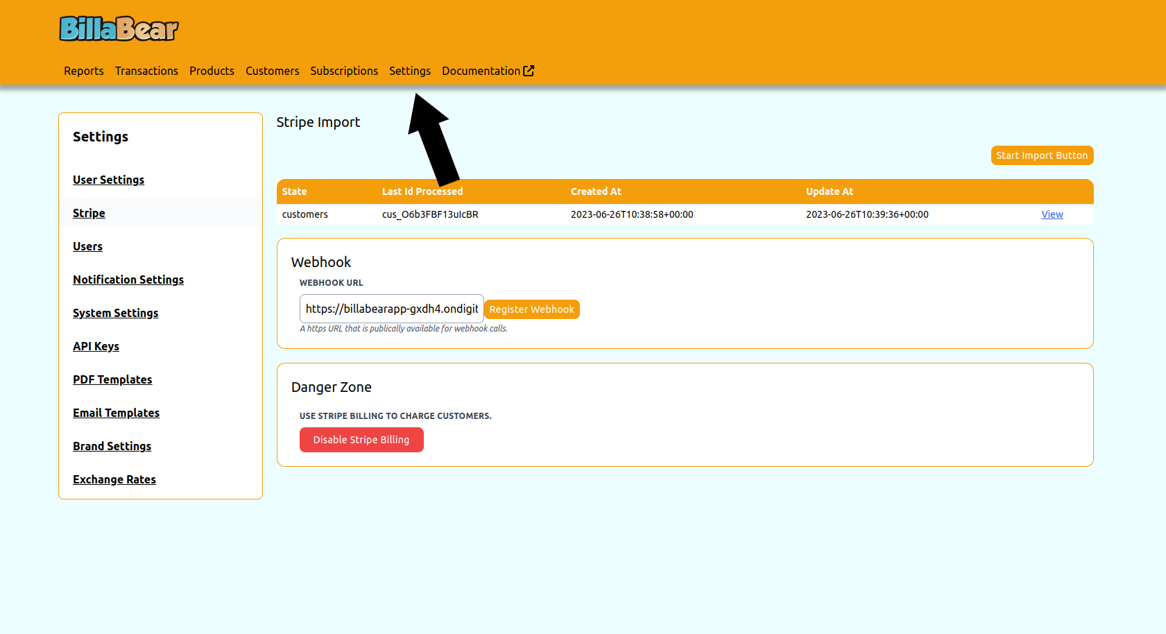Select Stripe in the settings sidebar
The width and height of the screenshot is (1166, 634).
(x=89, y=213)
